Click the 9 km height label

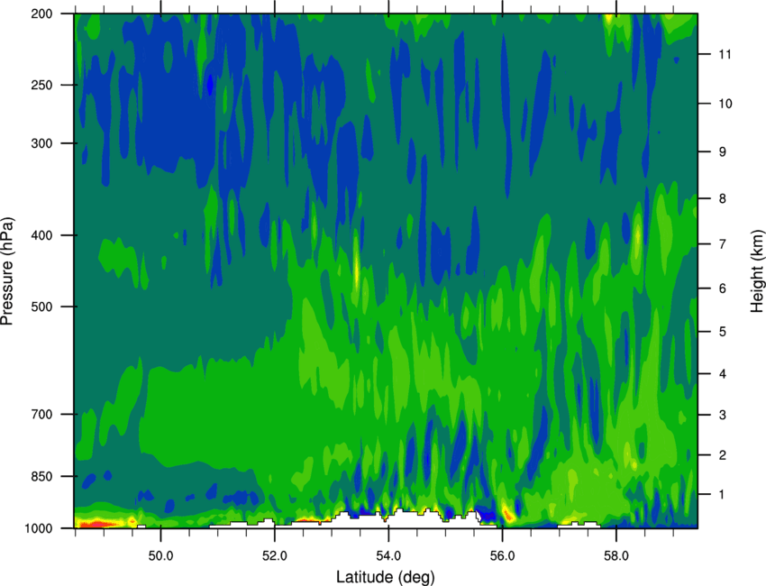(723, 151)
